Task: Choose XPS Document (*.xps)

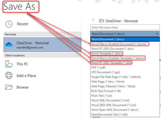Action: tap(106, 72)
